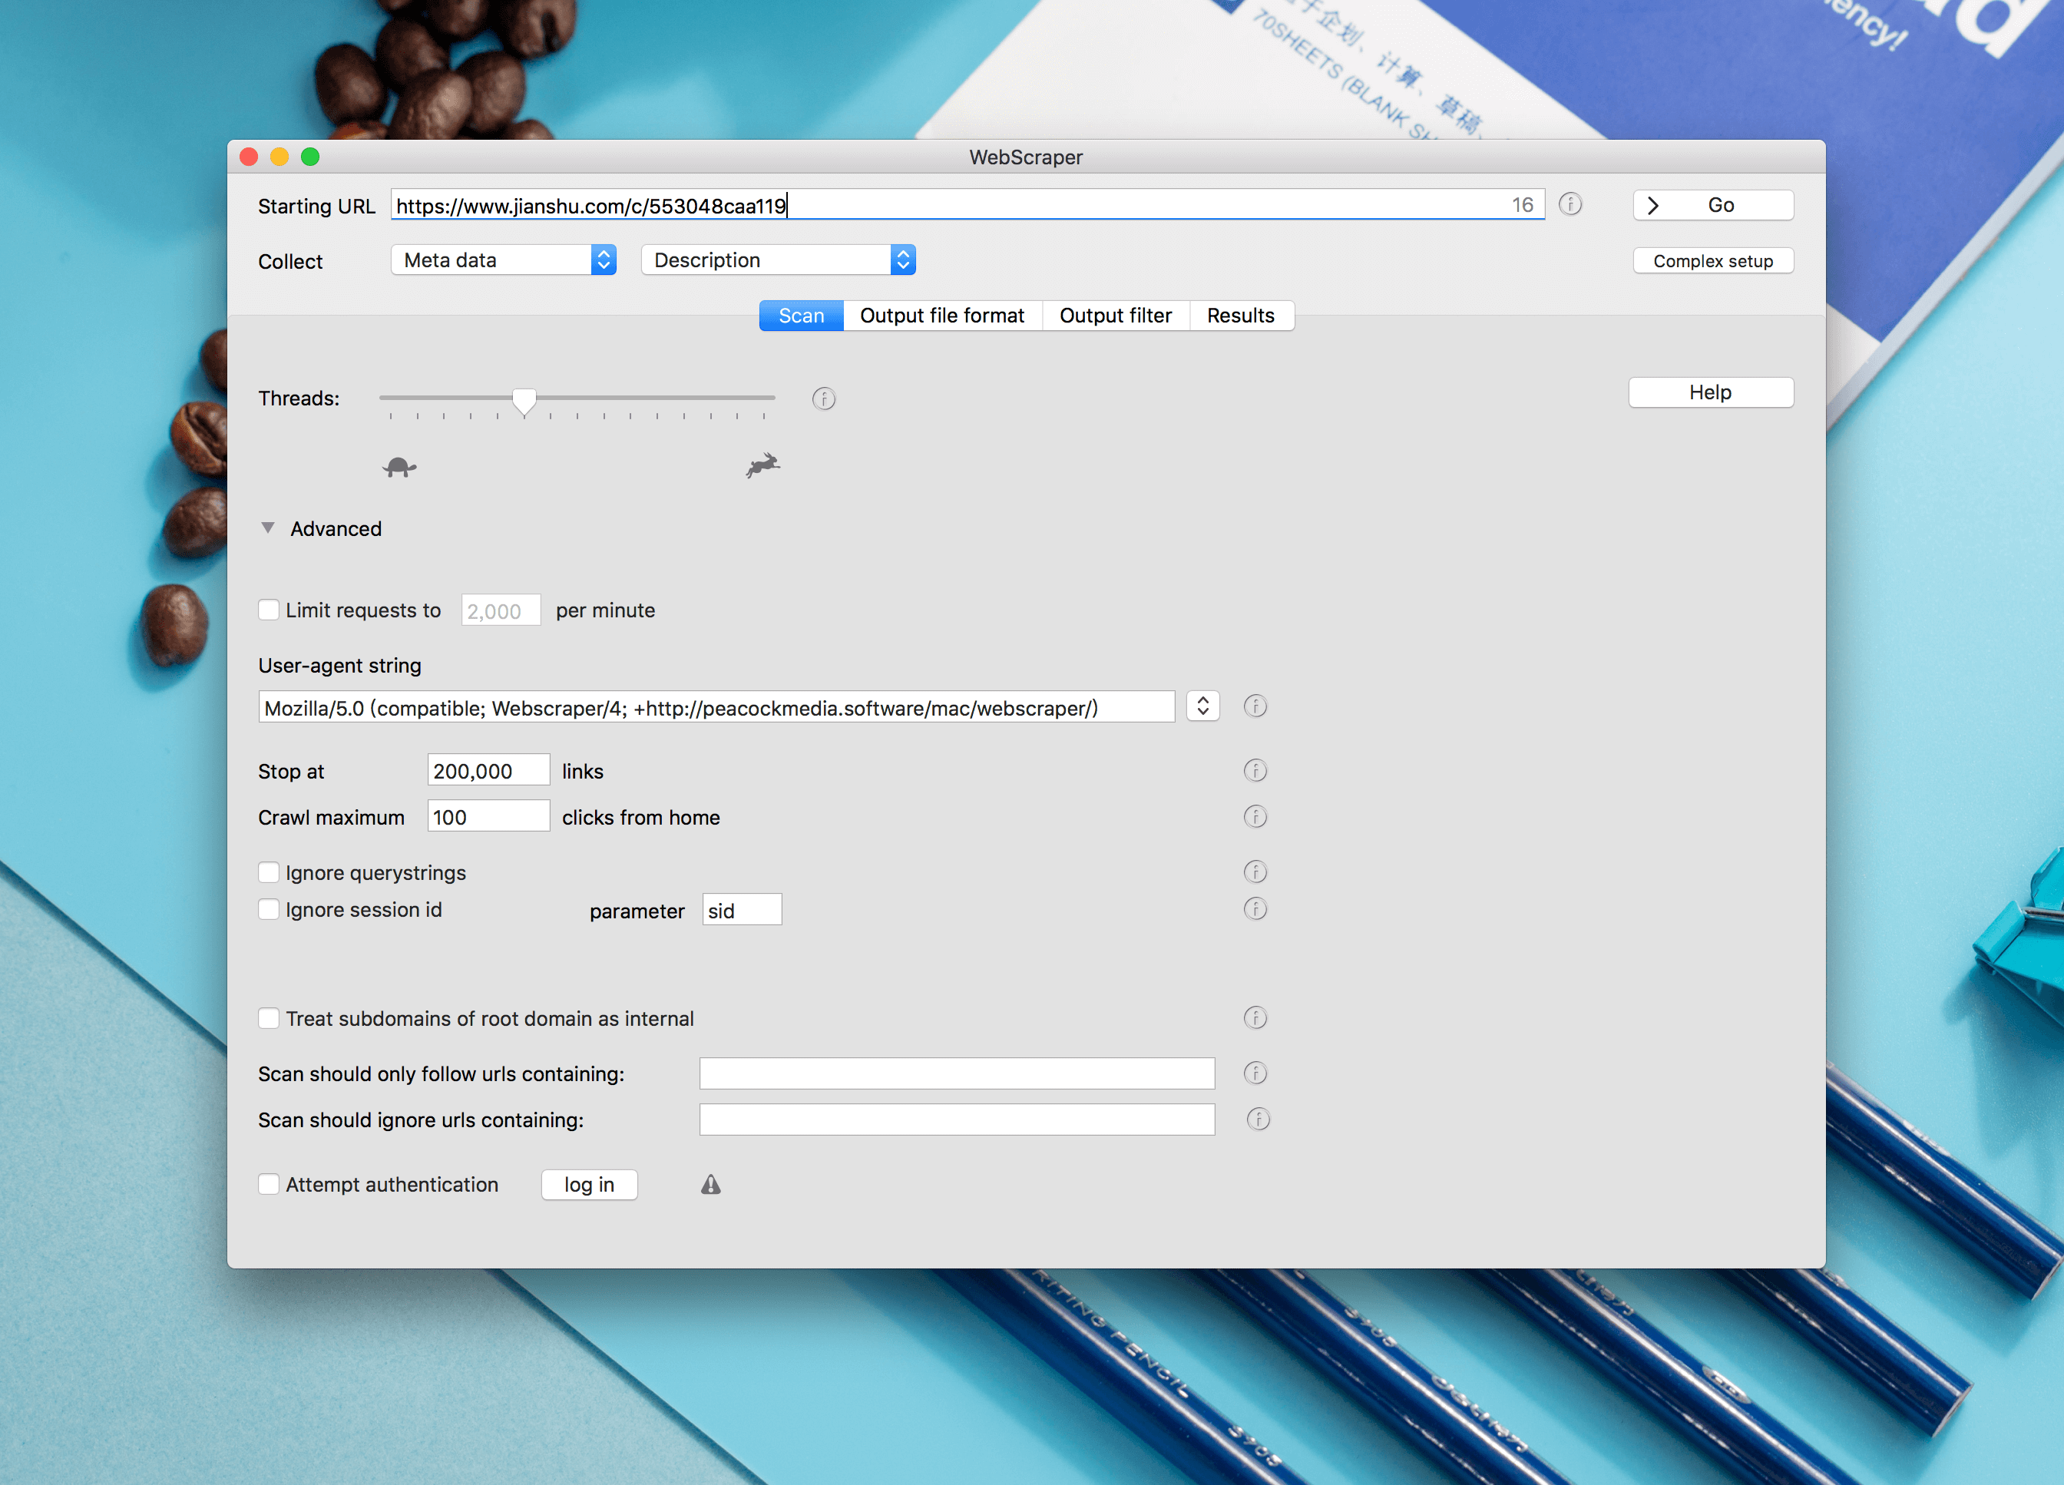Open the Meta data collect dropdown
Screen dimensions: 2064x1485
(x=503, y=260)
